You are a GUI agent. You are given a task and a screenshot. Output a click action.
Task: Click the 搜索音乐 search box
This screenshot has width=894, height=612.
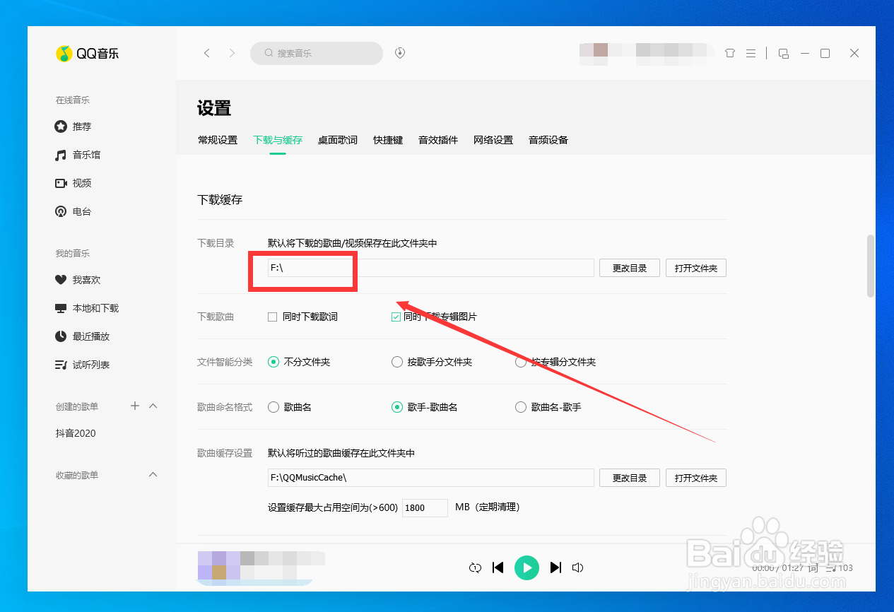click(317, 53)
